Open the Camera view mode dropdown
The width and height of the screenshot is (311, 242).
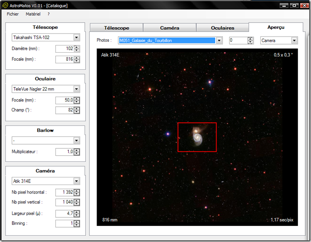pyautogui.click(x=294, y=40)
